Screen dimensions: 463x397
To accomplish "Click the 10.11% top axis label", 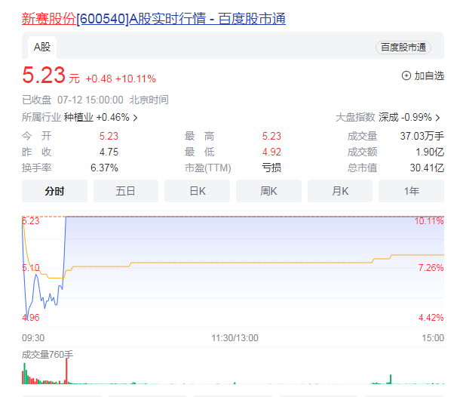I will coord(429,221).
